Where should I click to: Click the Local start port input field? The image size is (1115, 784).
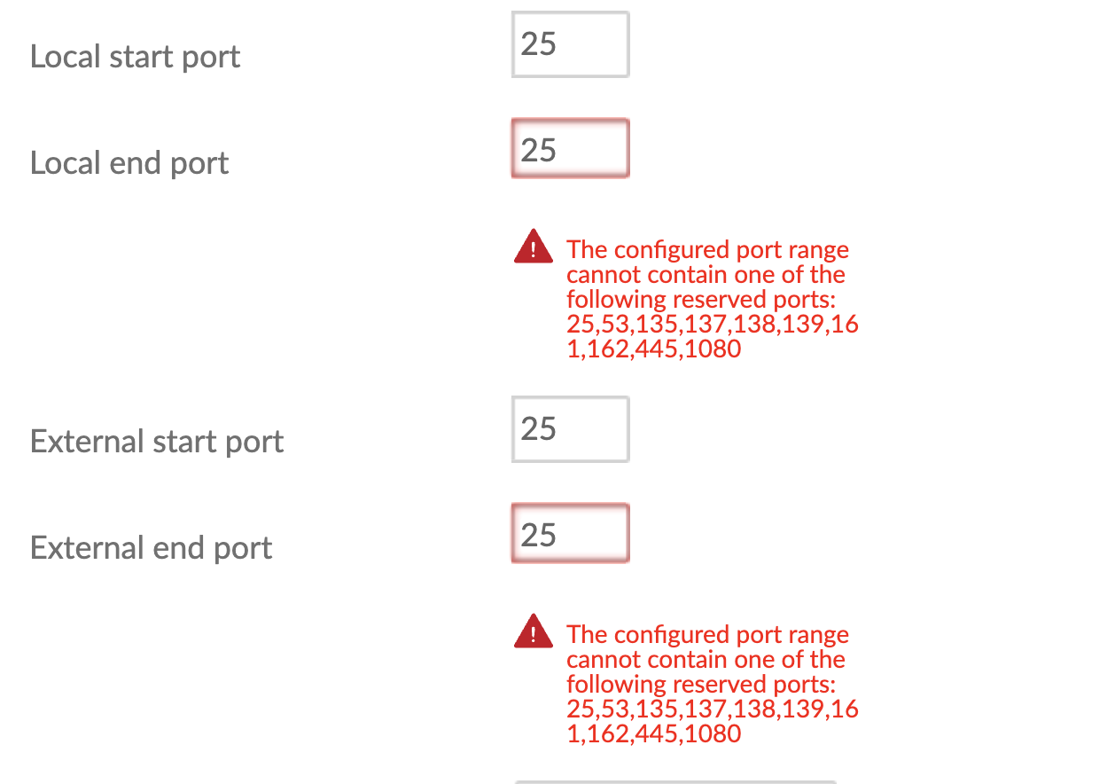tap(570, 44)
